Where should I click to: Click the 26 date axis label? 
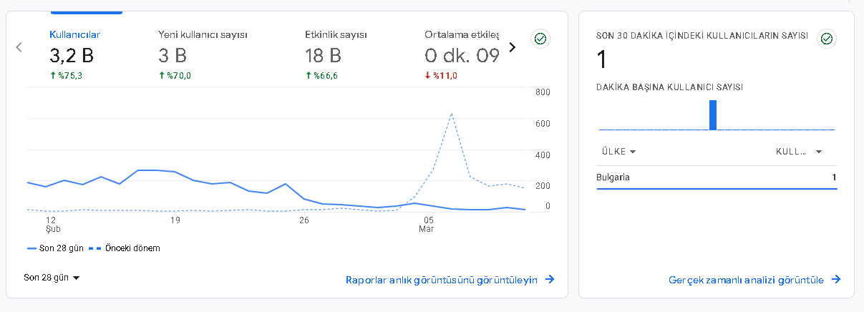tap(304, 220)
